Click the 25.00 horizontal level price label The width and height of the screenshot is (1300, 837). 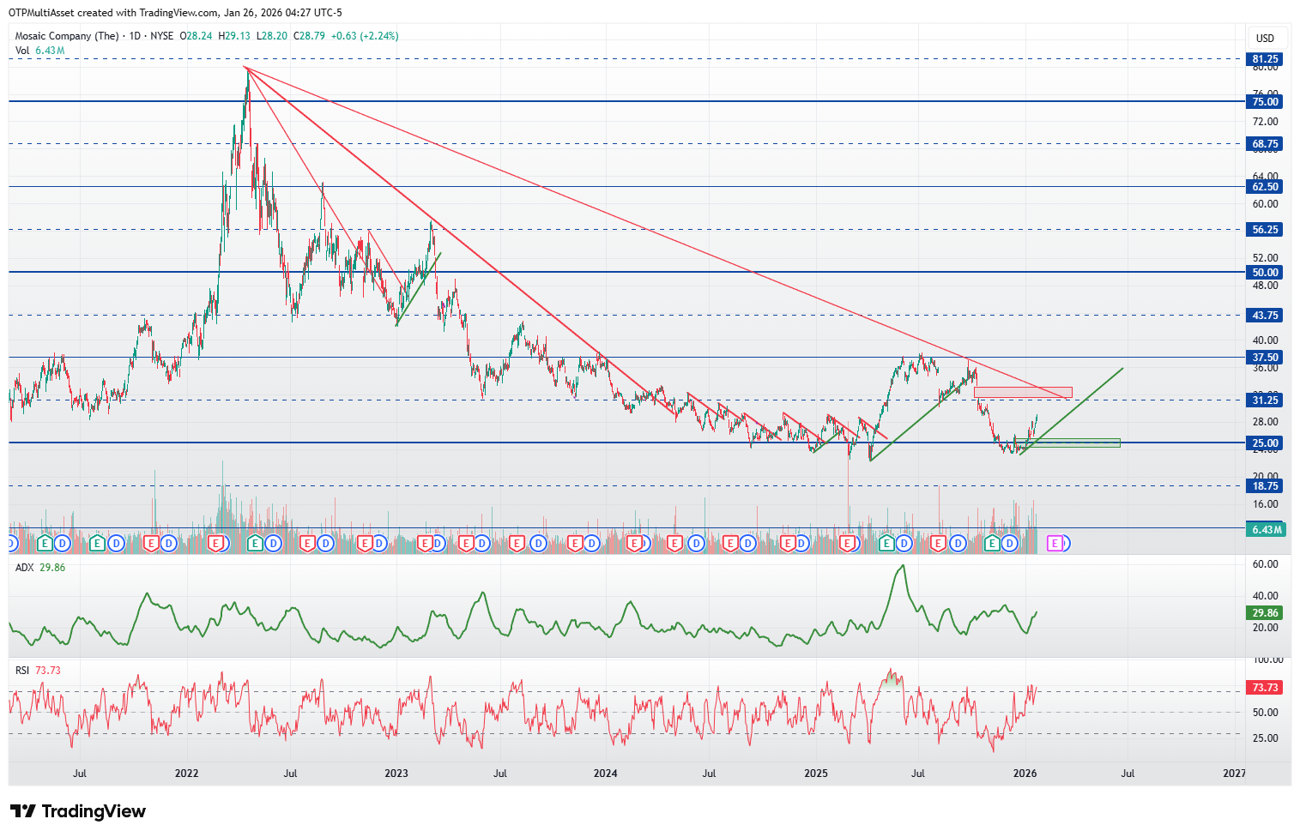(1265, 443)
